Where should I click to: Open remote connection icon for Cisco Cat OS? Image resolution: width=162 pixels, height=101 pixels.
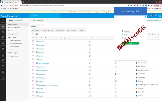point(115,74)
